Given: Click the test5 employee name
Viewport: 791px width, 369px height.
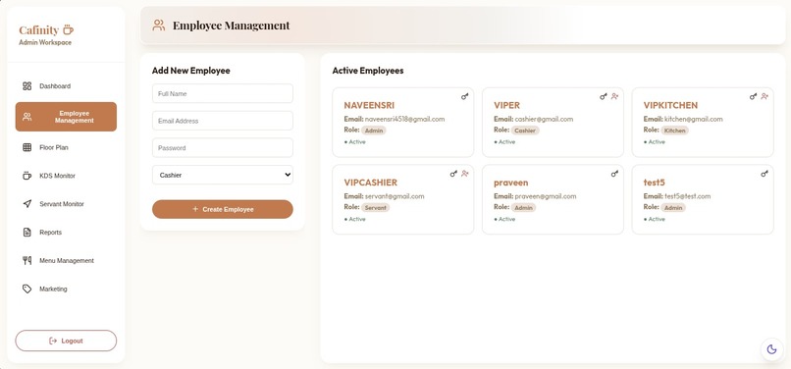Looking at the screenshot, I should click(x=655, y=183).
